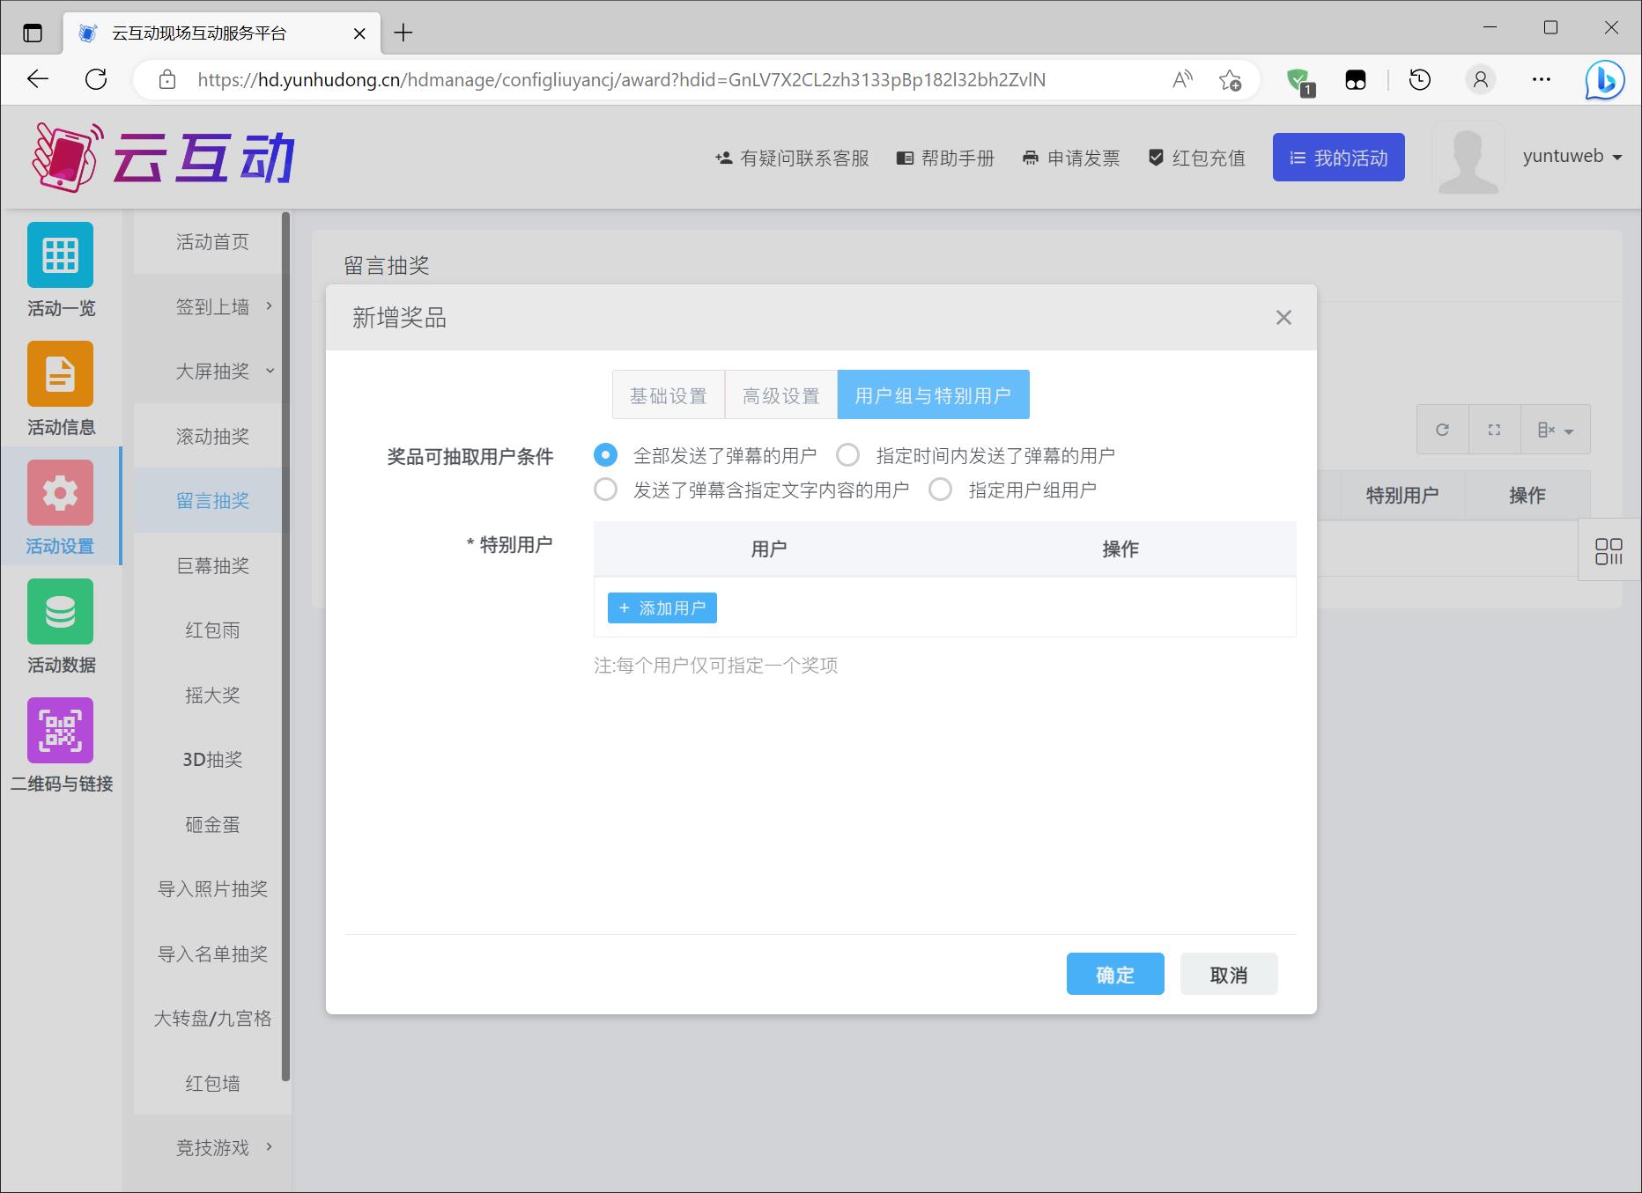
Task: Switch to the 高级设置 tab
Action: click(x=780, y=394)
